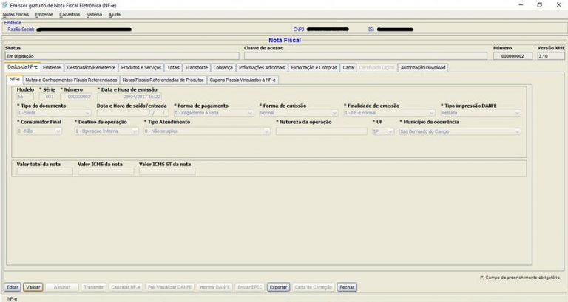Click the Carta de Correção button
The width and height of the screenshot is (568, 302).
tap(313, 287)
